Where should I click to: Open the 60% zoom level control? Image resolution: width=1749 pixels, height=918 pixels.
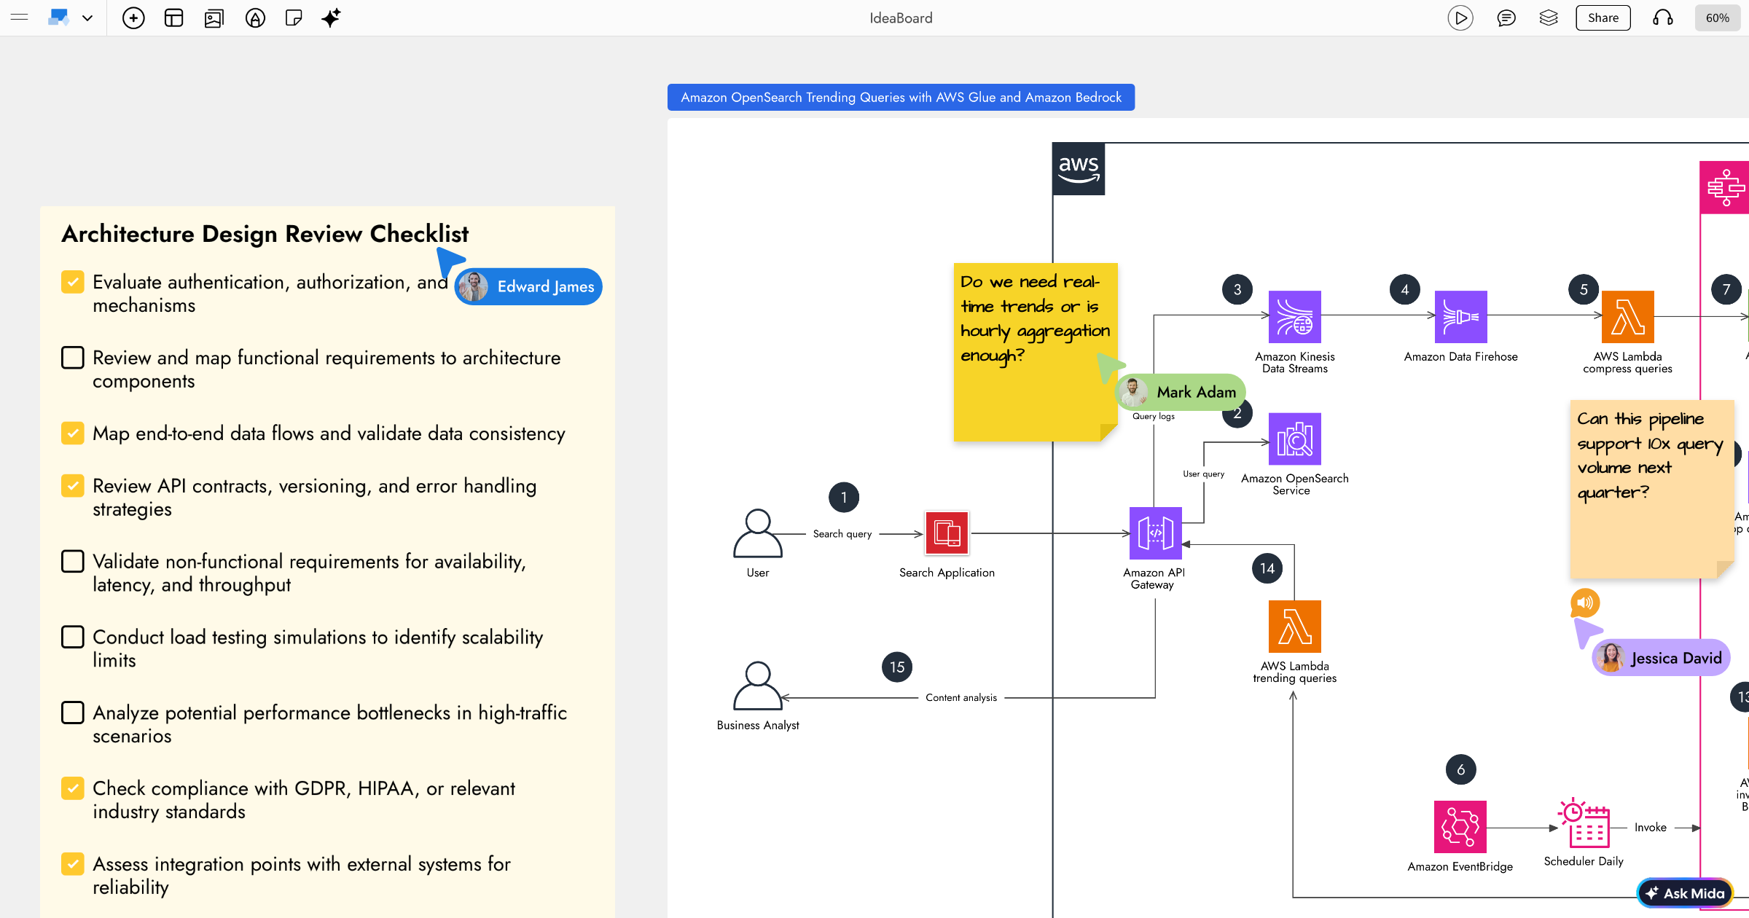coord(1718,18)
